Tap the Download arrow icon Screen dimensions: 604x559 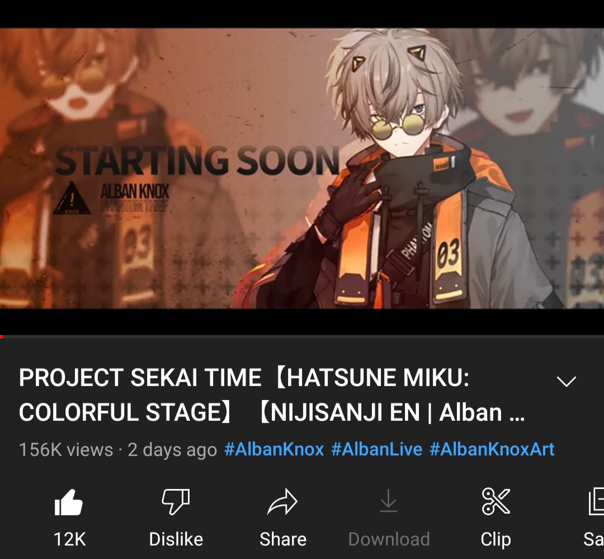click(388, 501)
